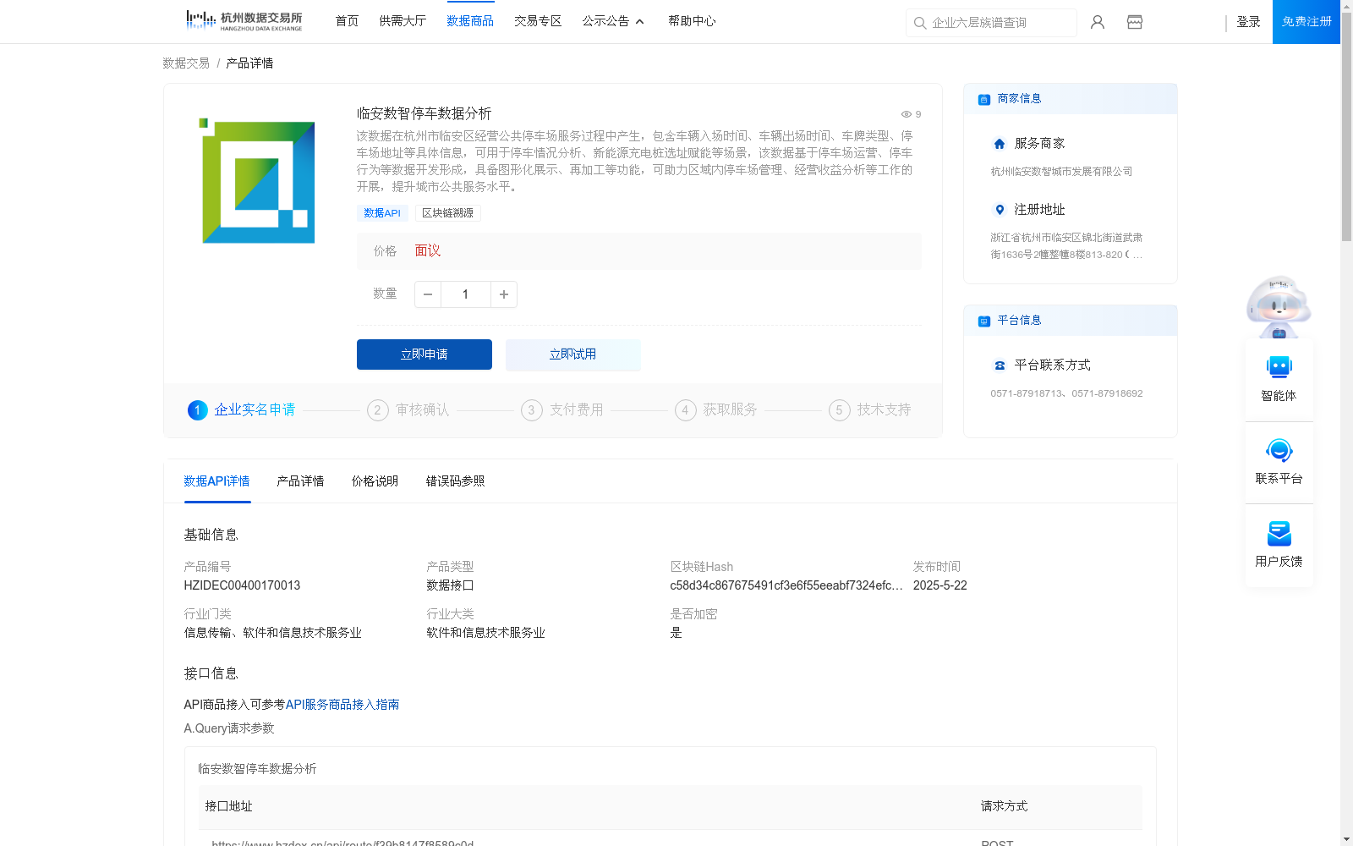This screenshot has height=846, width=1353.
Task: Click step 4 获取服务
Action: coord(716,410)
